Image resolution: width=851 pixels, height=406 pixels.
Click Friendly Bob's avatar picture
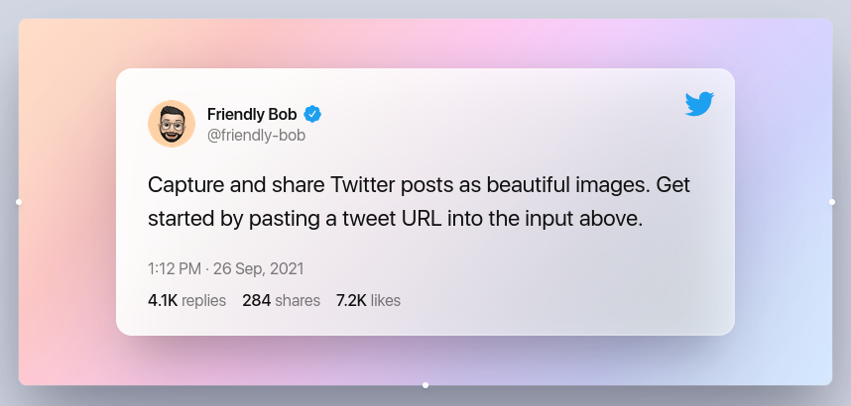[172, 124]
